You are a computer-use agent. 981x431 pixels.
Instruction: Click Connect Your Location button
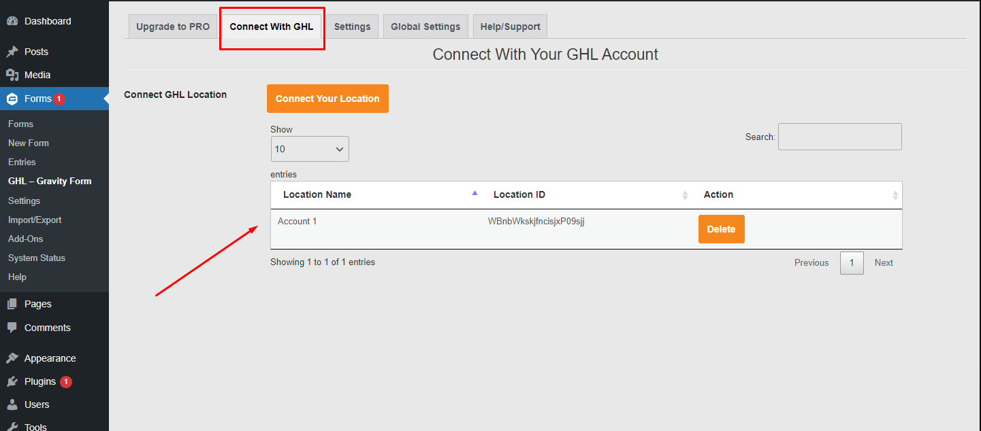pos(327,99)
